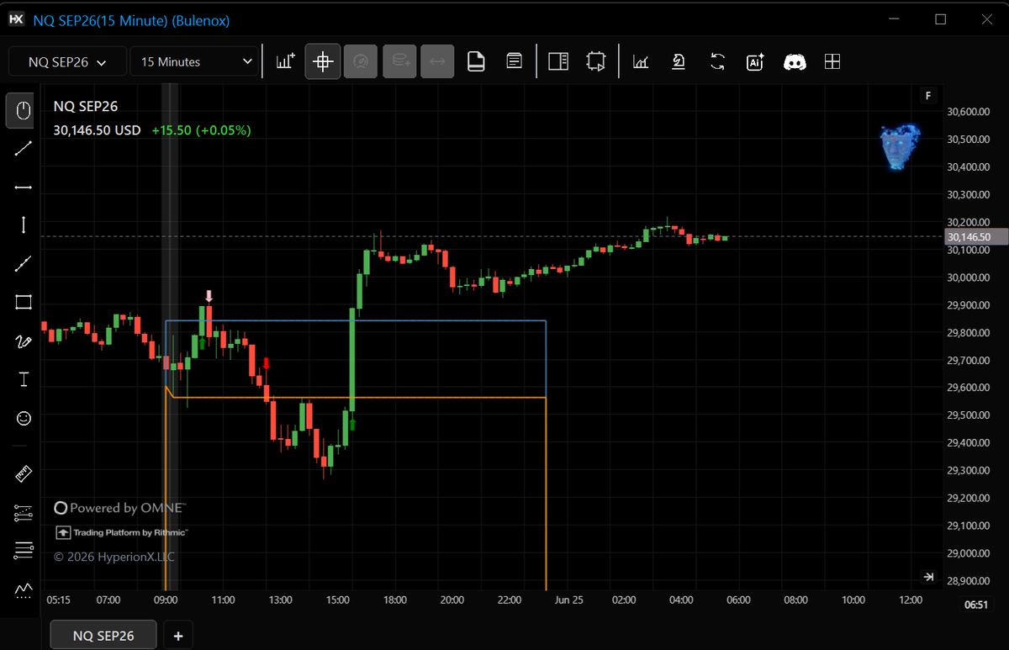Screen dimensions: 1009x650
Task: Select the text annotation tool
Action: (24, 379)
